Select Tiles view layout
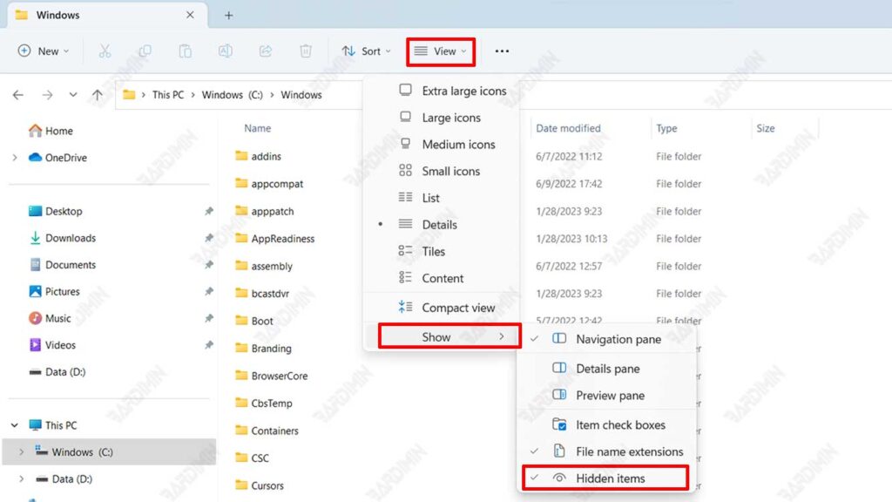 [x=442, y=252]
